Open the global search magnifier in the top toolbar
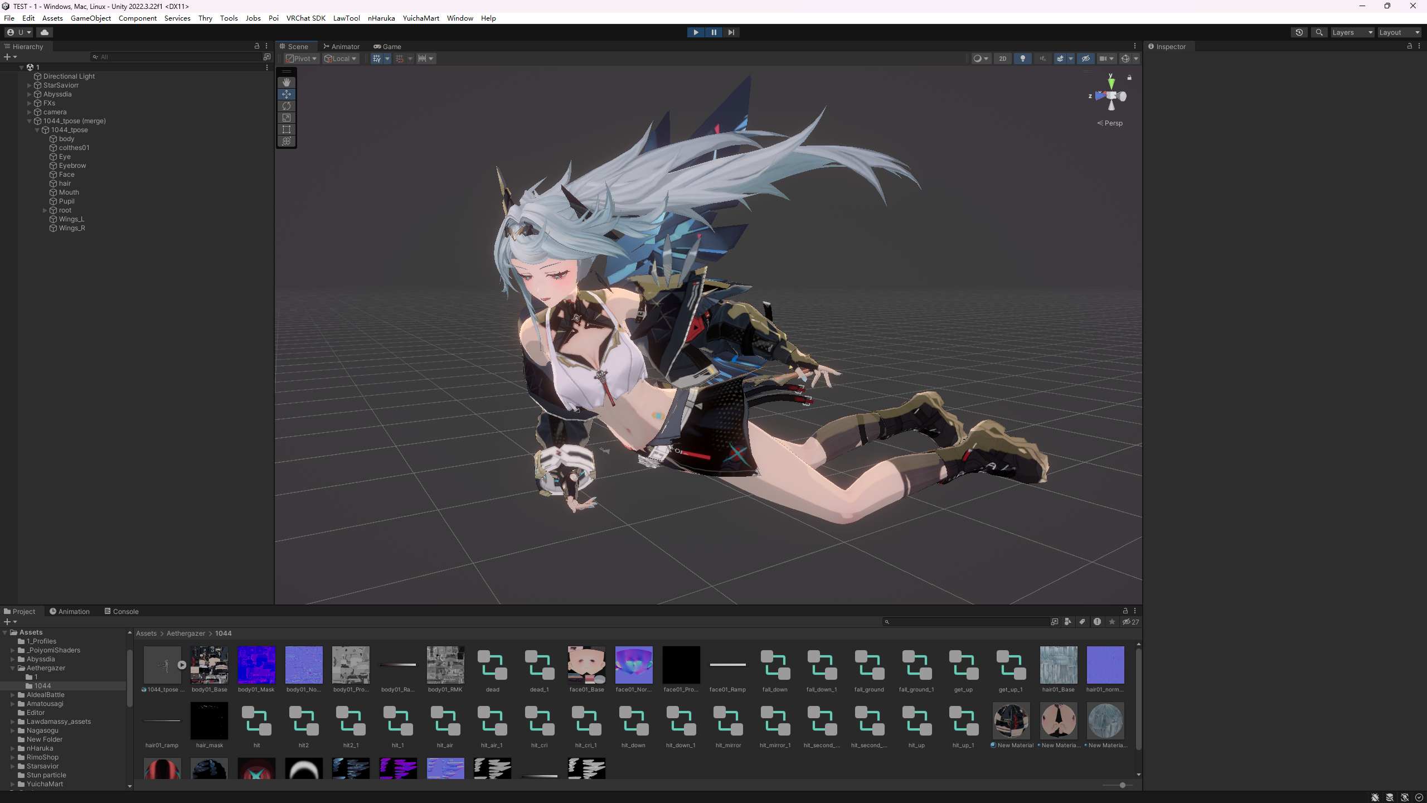The width and height of the screenshot is (1427, 803). [x=1319, y=32]
